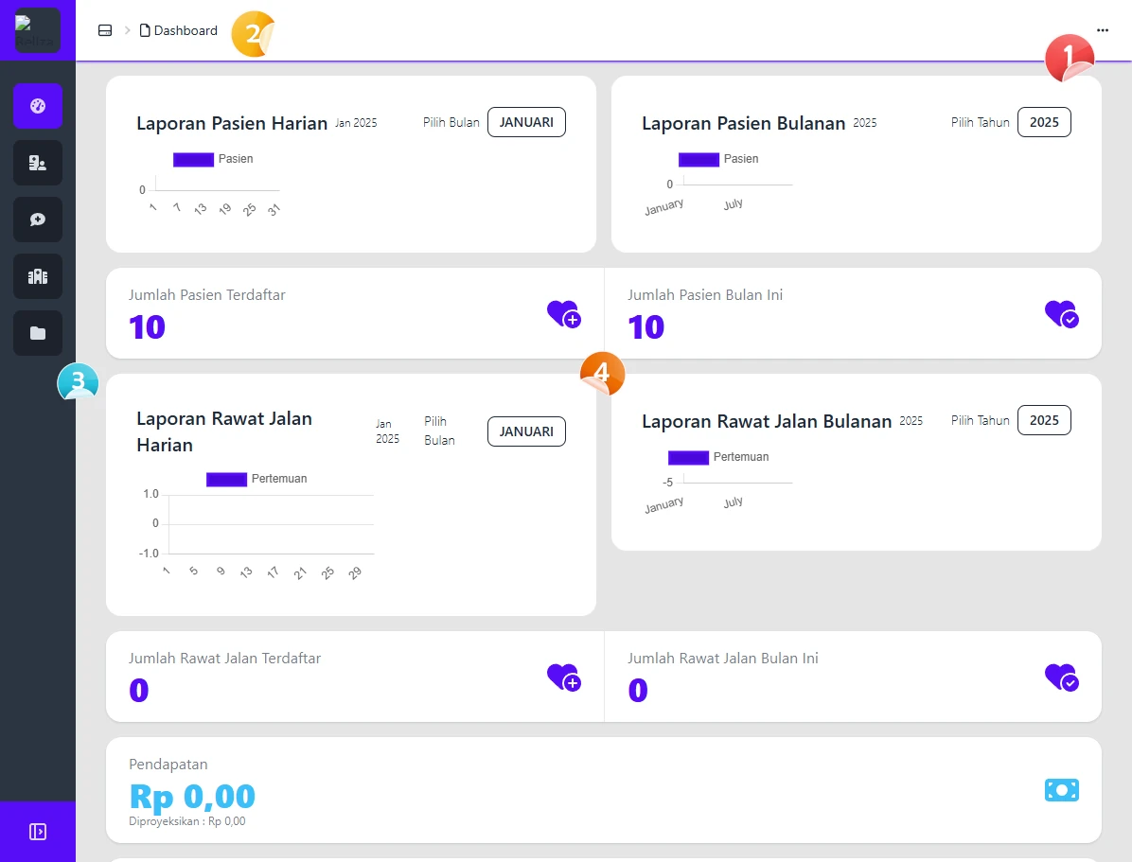Open the three-dots menu at top right
This screenshot has width=1132, height=862.
pyautogui.click(x=1102, y=30)
